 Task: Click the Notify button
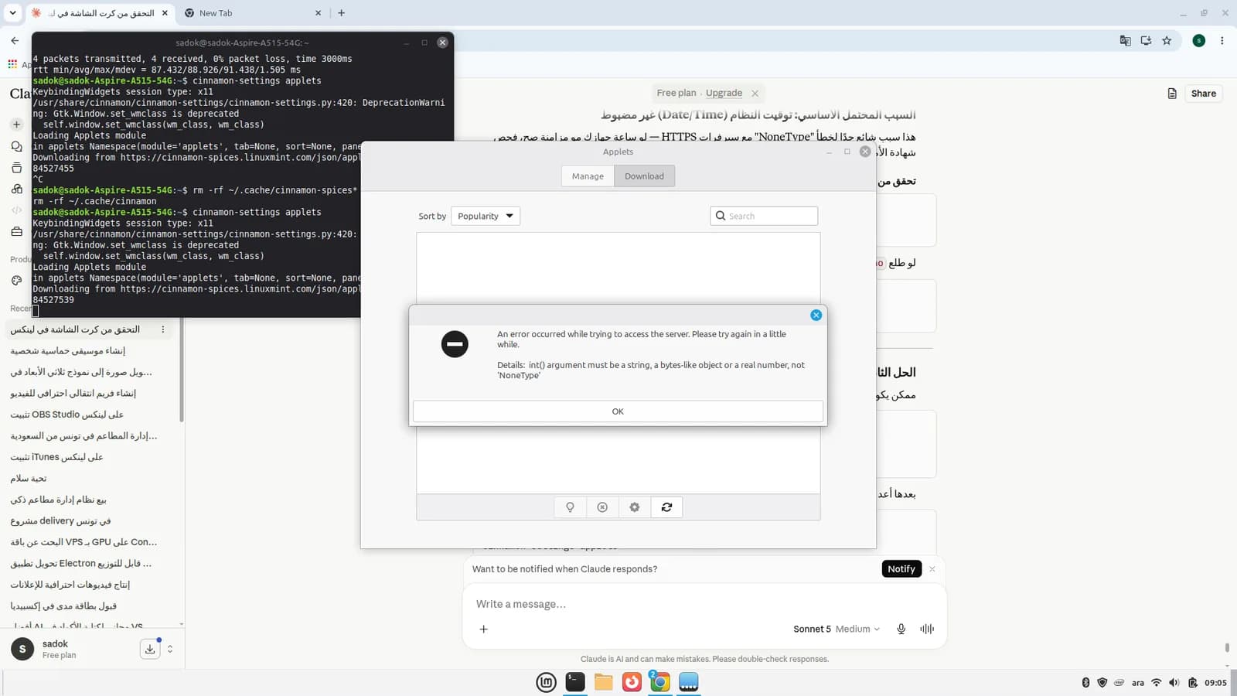tap(901, 569)
